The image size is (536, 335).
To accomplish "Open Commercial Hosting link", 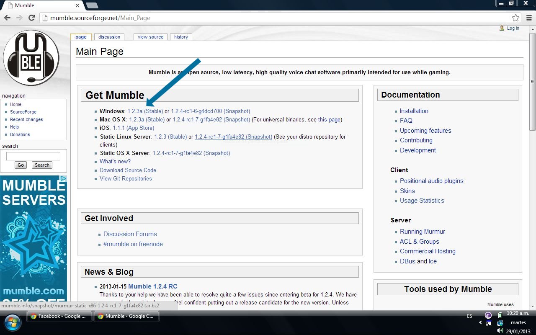I will pos(428,251).
